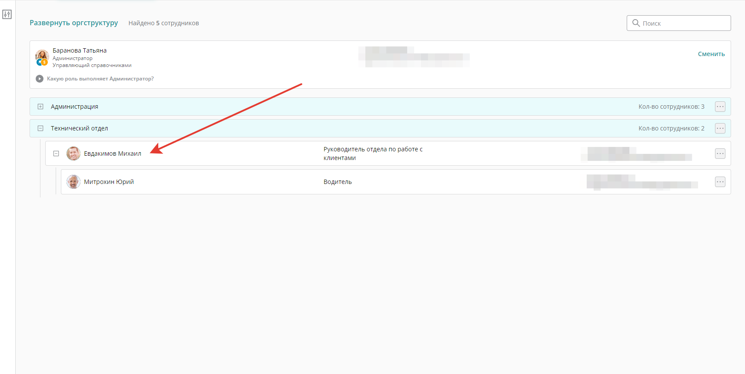The width and height of the screenshot is (745, 374).
Task: Play 'Какую роль выполняет Администратор?' video icon
Action: (40, 79)
